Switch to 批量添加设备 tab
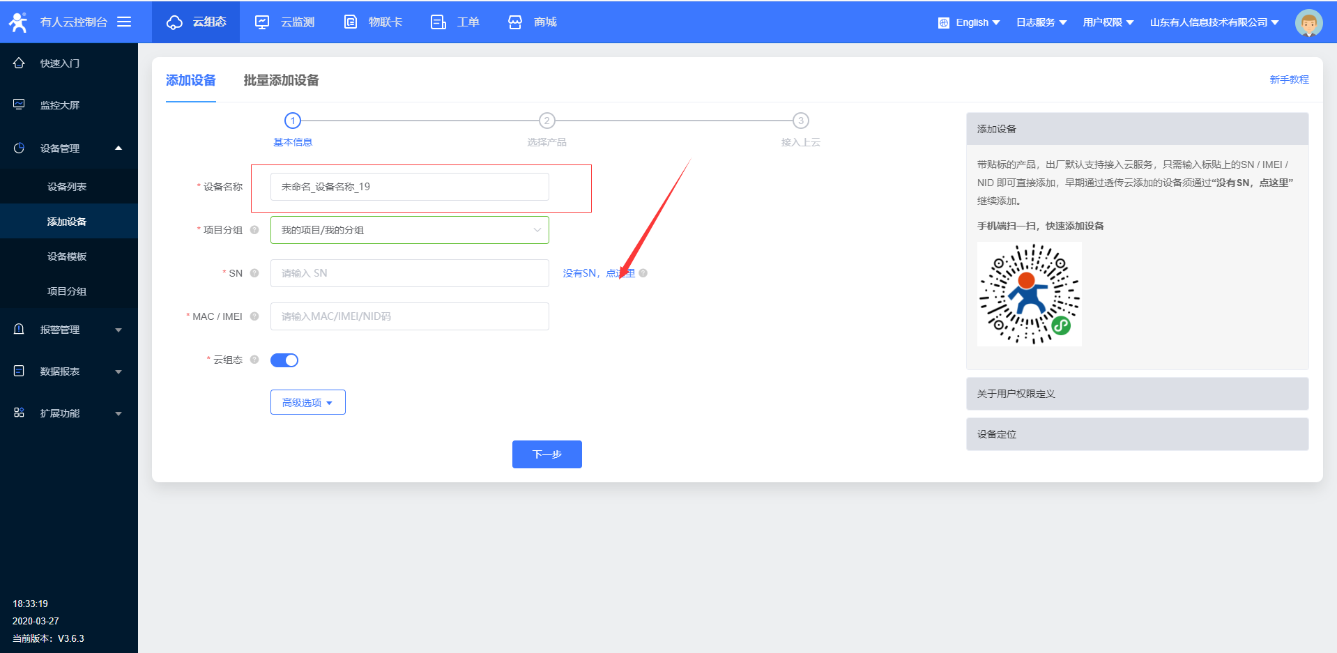This screenshot has height=653, width=1337. [281, 80]
